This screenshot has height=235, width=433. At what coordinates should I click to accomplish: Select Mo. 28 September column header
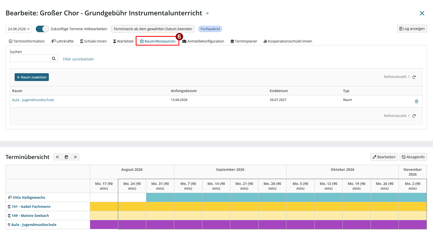click(x=272, y=186)
